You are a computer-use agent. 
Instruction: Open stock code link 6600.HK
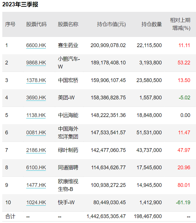tap(36, 45)
